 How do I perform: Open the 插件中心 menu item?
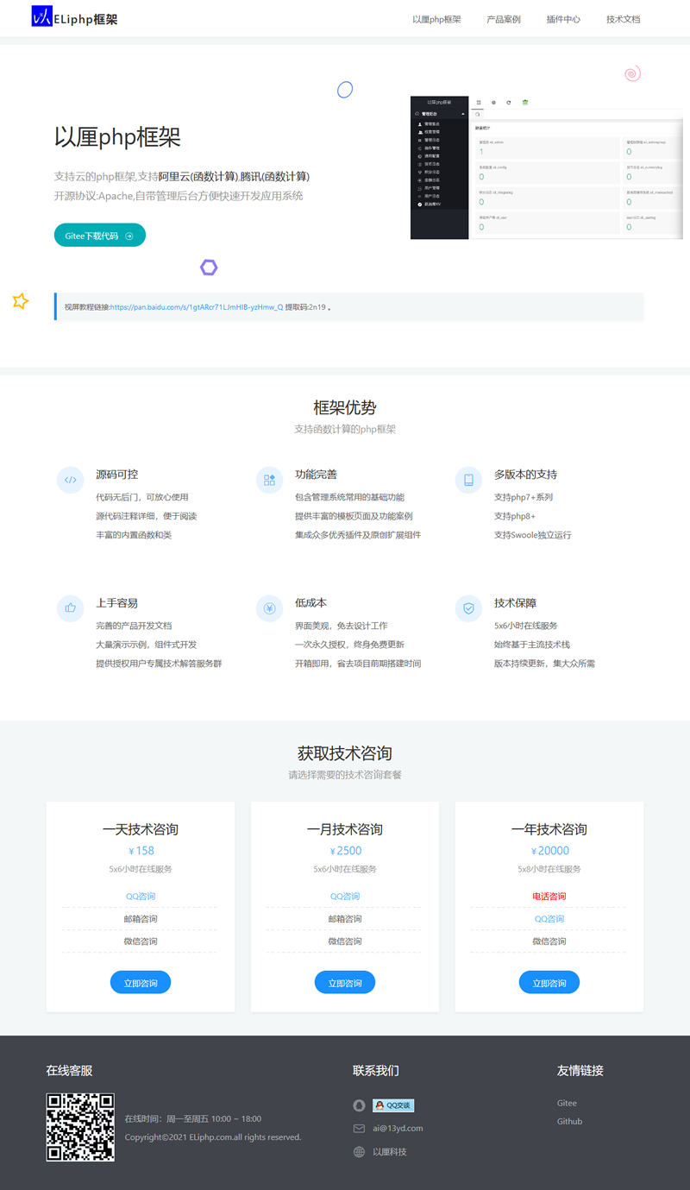coord(562,18)
